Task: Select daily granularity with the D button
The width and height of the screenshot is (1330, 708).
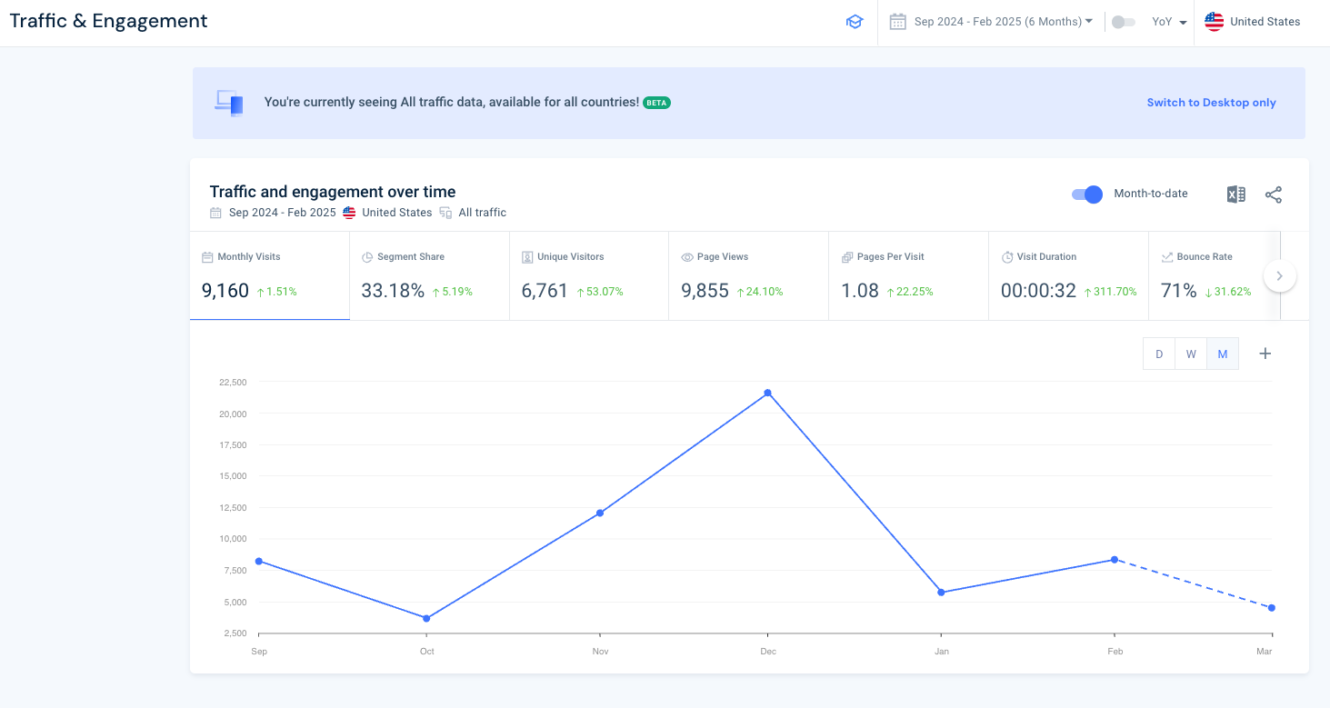Action: coord(1159,354)
